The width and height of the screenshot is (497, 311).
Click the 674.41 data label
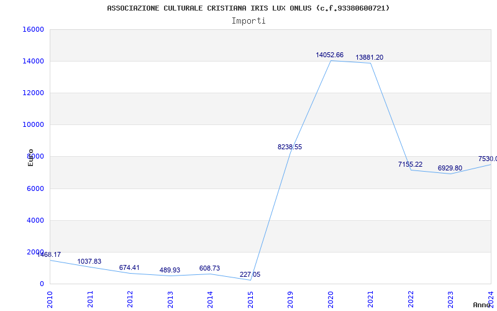(129, 267)
